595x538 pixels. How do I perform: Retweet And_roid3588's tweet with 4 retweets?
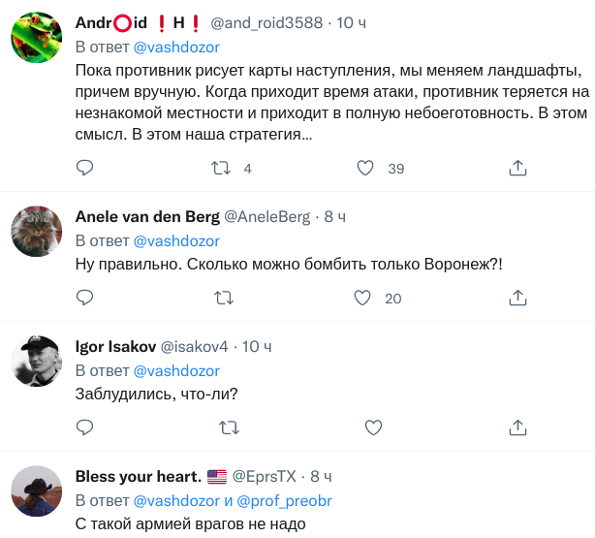tap(221, 168)
